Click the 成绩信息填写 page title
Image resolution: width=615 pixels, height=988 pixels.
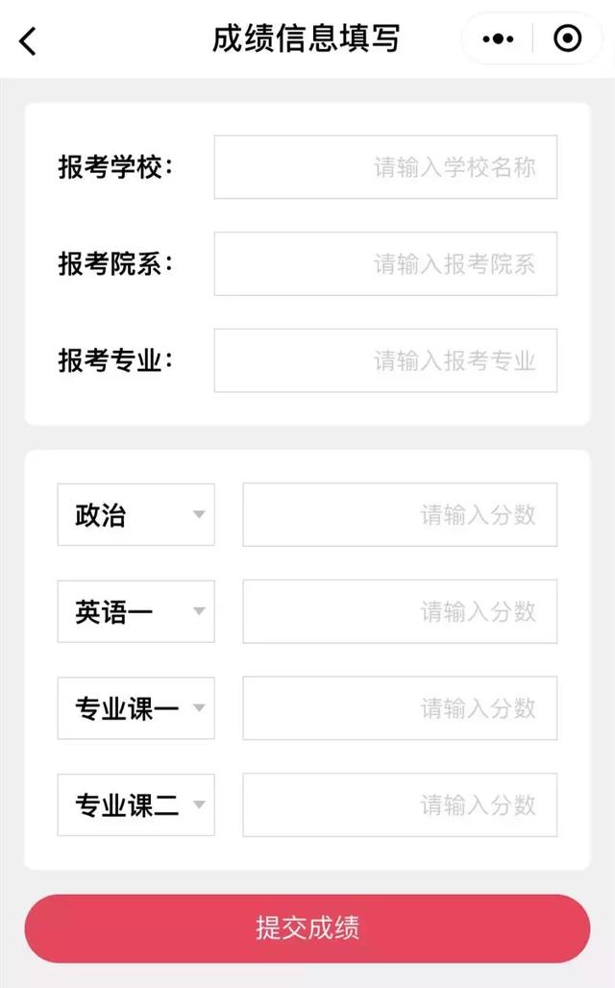coord(306,39)
